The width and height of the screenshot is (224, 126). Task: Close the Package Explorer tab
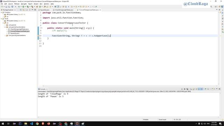[x=15, y=10]
